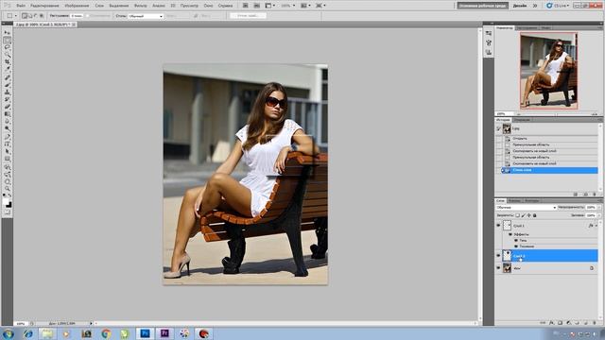
Task: Delete current state in History panel
Action: click(595, 195)
